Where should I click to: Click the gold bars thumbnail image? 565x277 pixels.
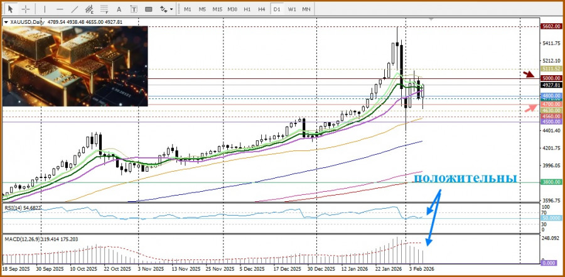click(75, 66)
